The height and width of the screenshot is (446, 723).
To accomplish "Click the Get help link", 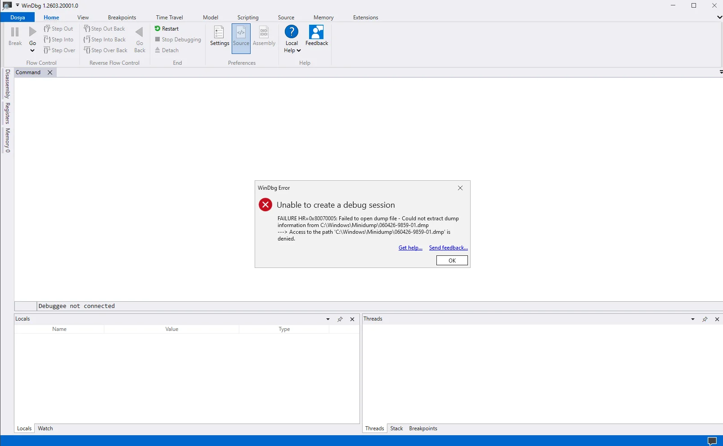I will click(x=410, y=248).
